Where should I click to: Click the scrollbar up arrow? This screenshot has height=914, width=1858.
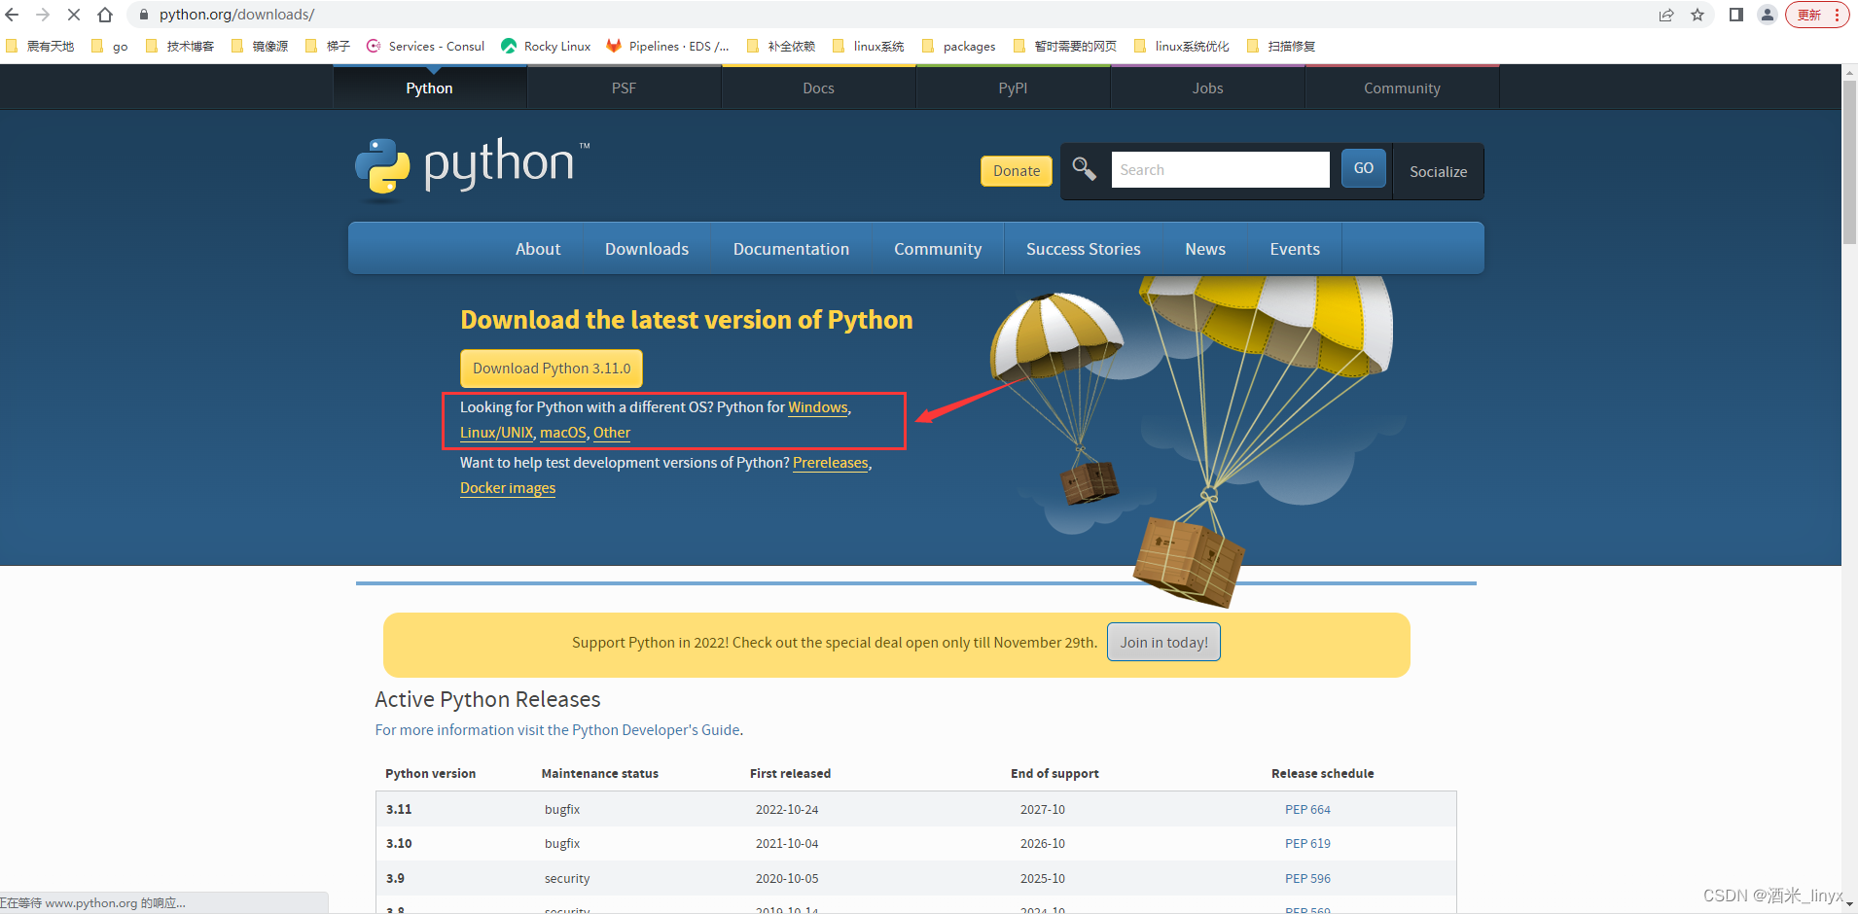pyautogui.click(x=1849, y=72)
